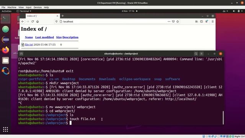Launch Firefox from the dock

click(5, 50)
